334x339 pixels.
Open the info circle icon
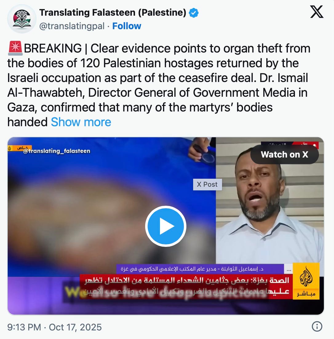coord(317,326)
